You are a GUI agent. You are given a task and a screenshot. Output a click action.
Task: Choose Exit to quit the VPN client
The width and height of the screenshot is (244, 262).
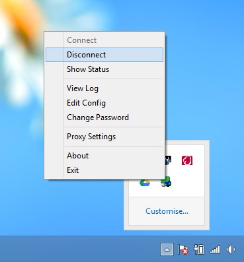pos(104,170)
